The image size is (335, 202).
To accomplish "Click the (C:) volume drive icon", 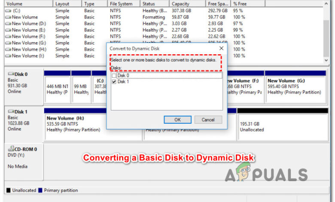I will point(8,11).
